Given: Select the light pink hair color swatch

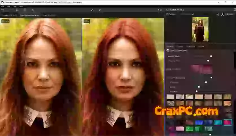Looking at the screenshot, I should pyautogui.click(x=180, y=129).
